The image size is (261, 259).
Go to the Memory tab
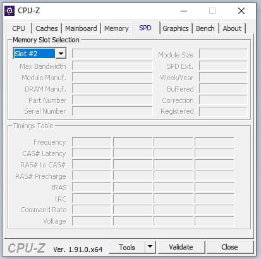[x=116, y=28]
